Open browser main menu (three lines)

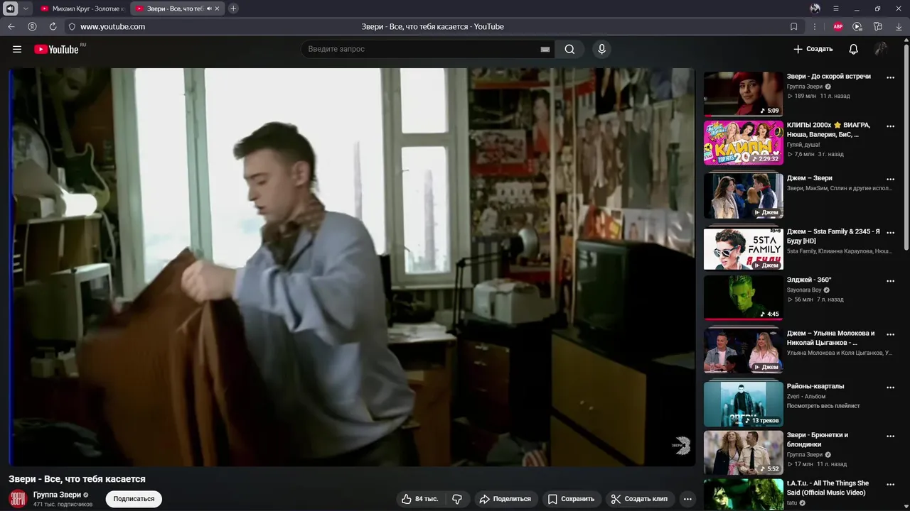coord(835,9)
